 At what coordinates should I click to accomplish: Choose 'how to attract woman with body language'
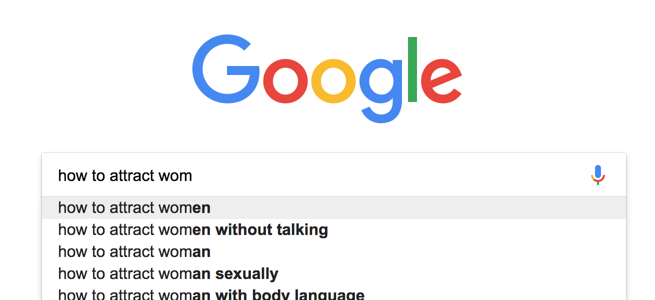211,294
